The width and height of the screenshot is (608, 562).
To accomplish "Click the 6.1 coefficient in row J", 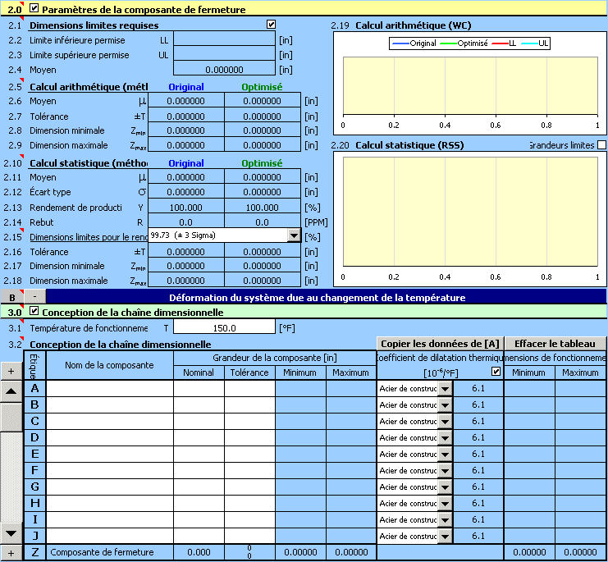I will click(x=478, y=536).
